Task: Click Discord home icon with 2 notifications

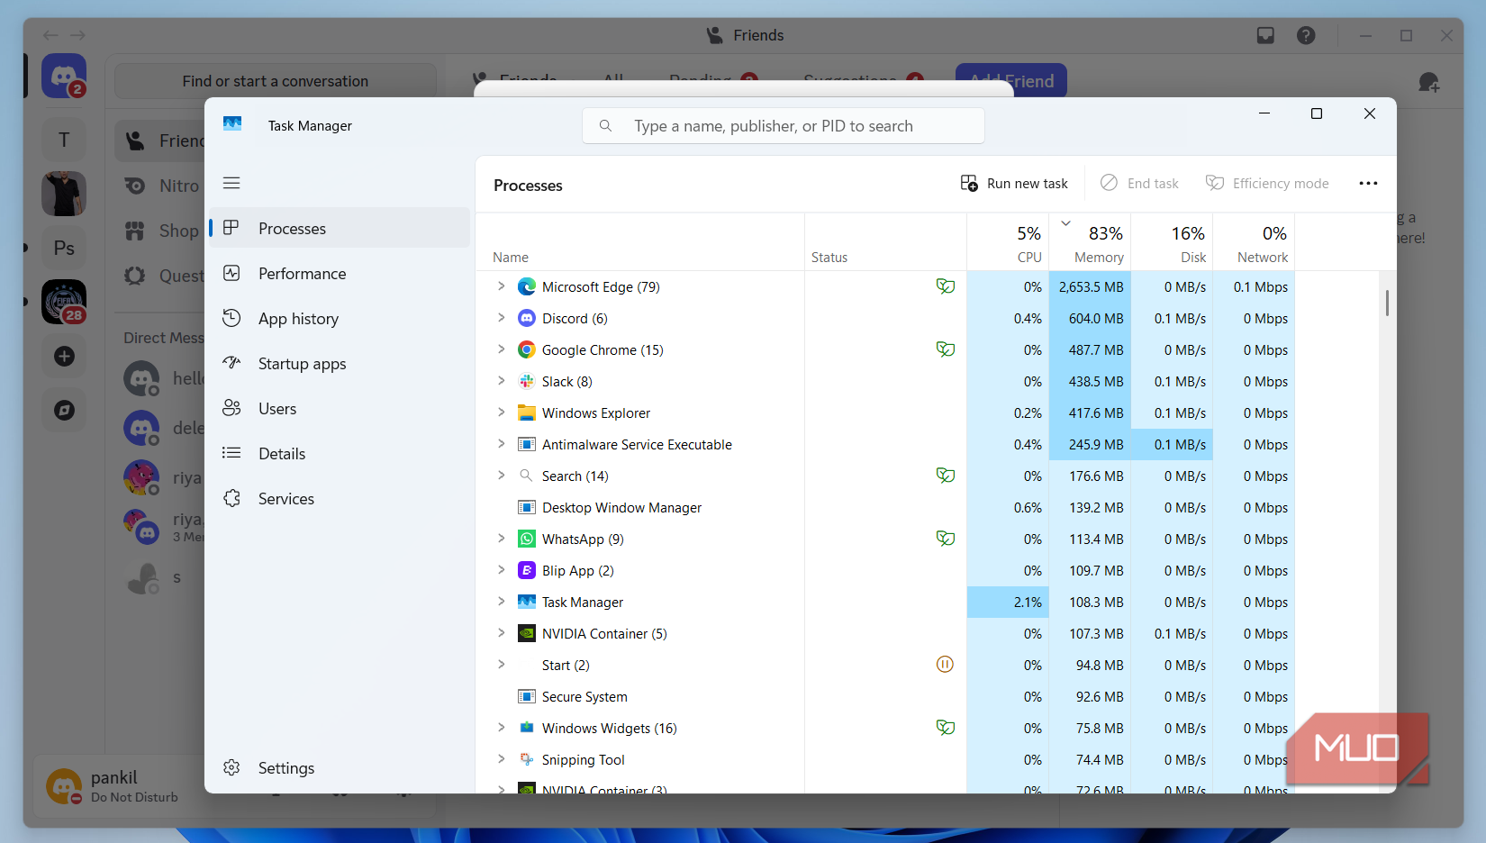Action: tap(64, 77)
